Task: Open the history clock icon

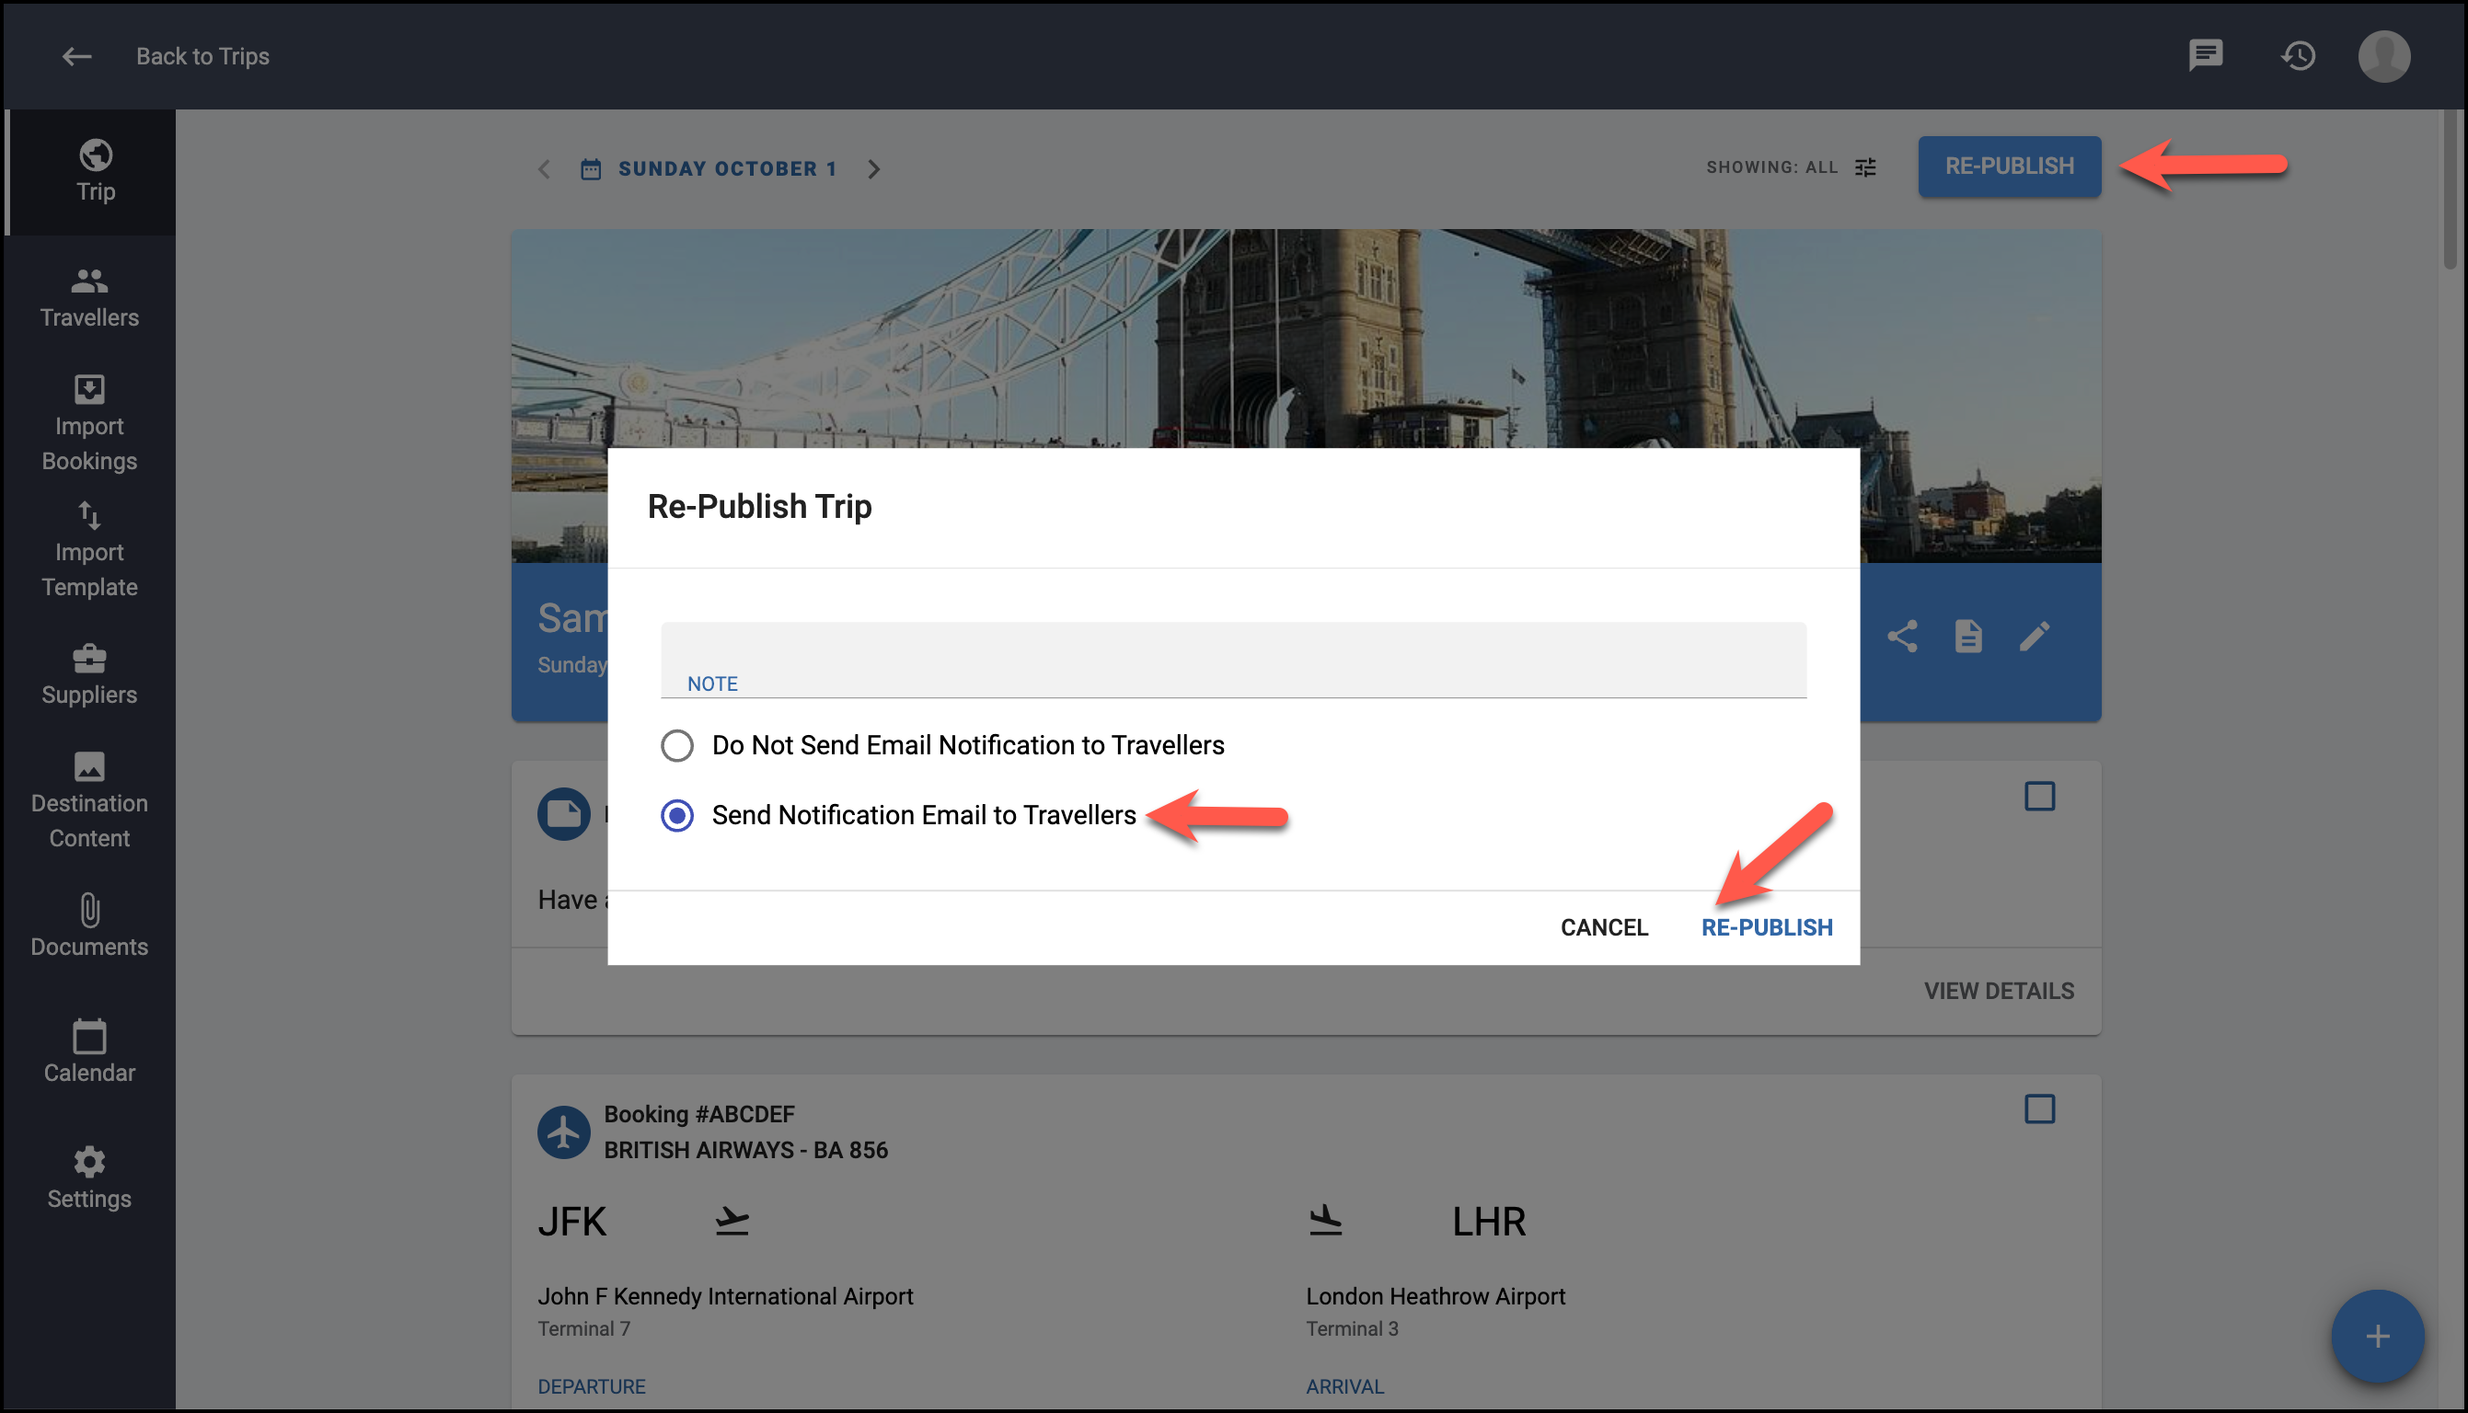Action: click(2297, 56)
